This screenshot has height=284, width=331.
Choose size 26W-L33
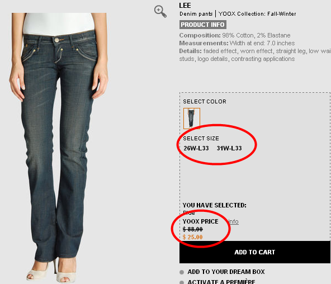tap(196, 148)
